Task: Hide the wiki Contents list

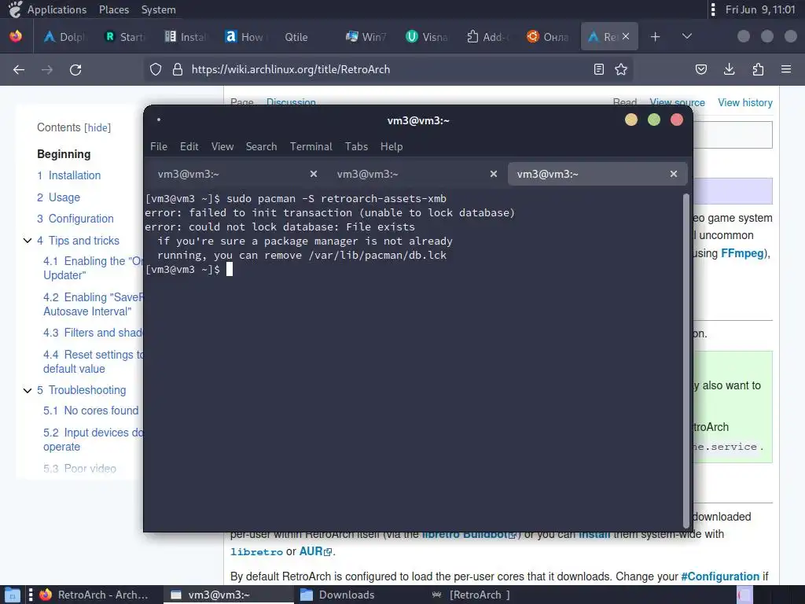Action: point(97,128)
